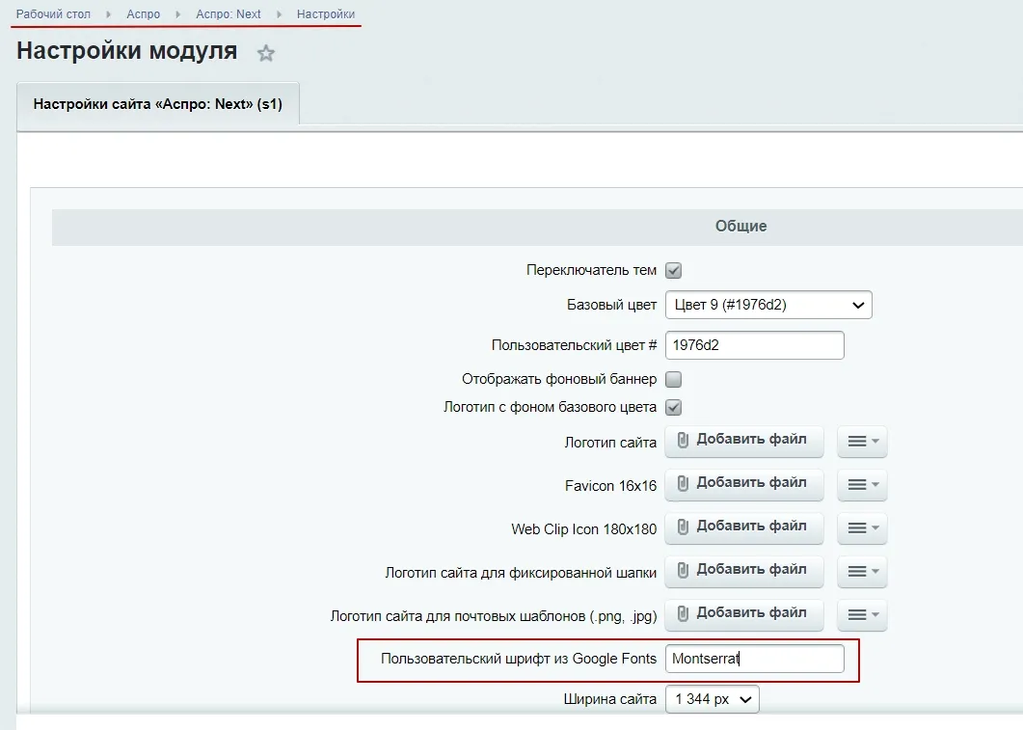Screen dimensions: 1023x730
Task: Click Добавить файл for Favicon 16x16
Action: tap(743, 484)
